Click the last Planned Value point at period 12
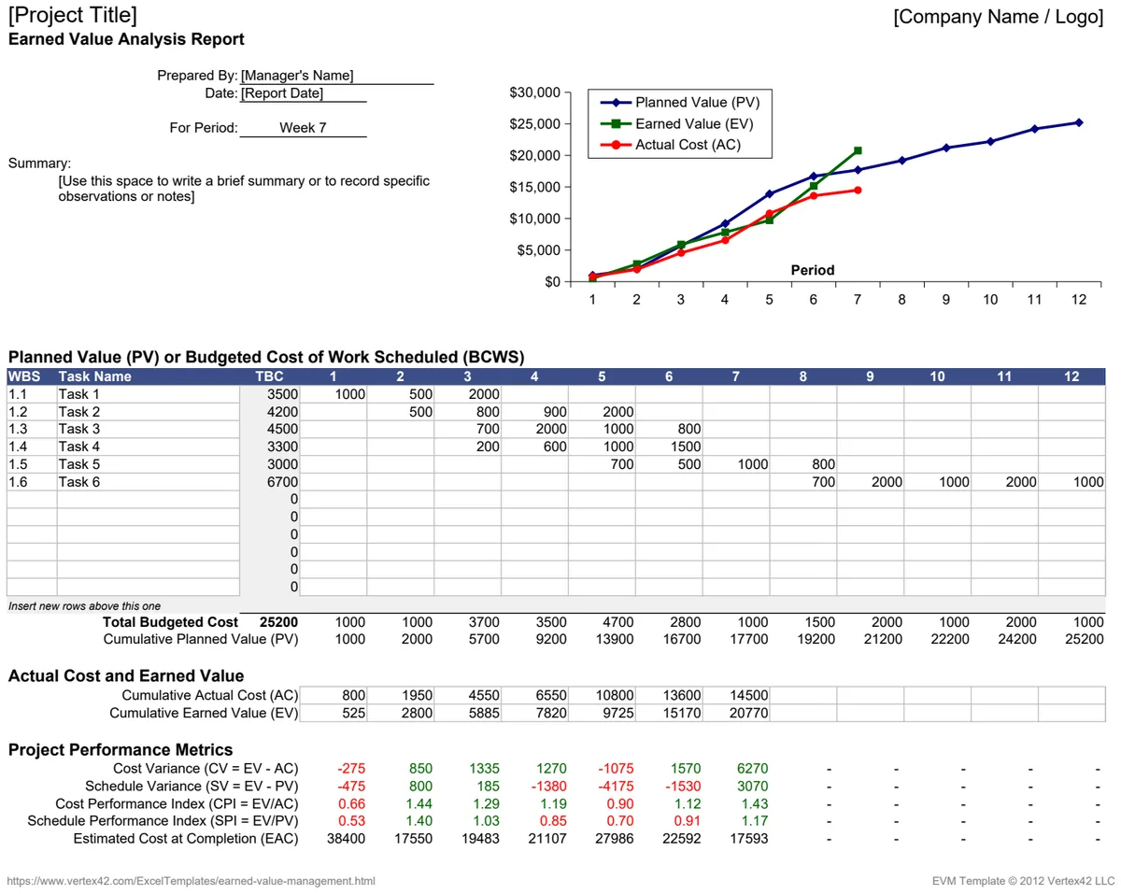Image resolution: width=1121 pixels, height=894 pixels. [1079, 122]
